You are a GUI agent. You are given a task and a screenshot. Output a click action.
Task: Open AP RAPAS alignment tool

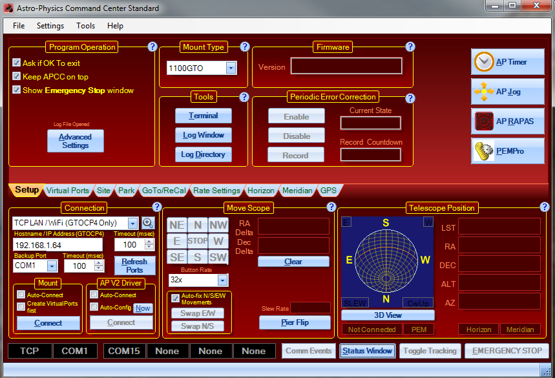click(507, 121)
